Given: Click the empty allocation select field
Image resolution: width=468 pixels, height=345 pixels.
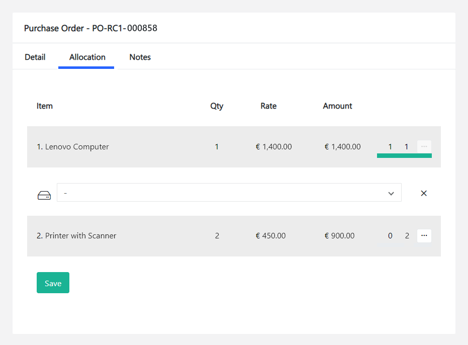Looking at the screenshot, I should click(221, 193).
